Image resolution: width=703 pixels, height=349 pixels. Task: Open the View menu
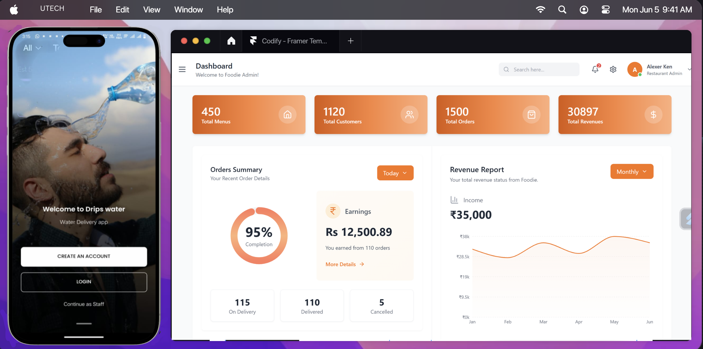(152, 10)
